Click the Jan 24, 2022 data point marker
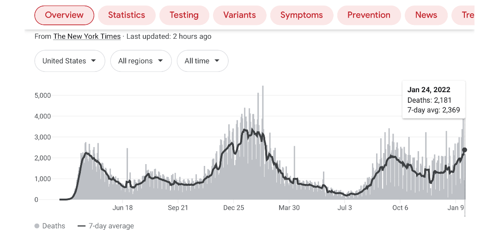This screenshot has width=499, height=230. pos(465,150)
